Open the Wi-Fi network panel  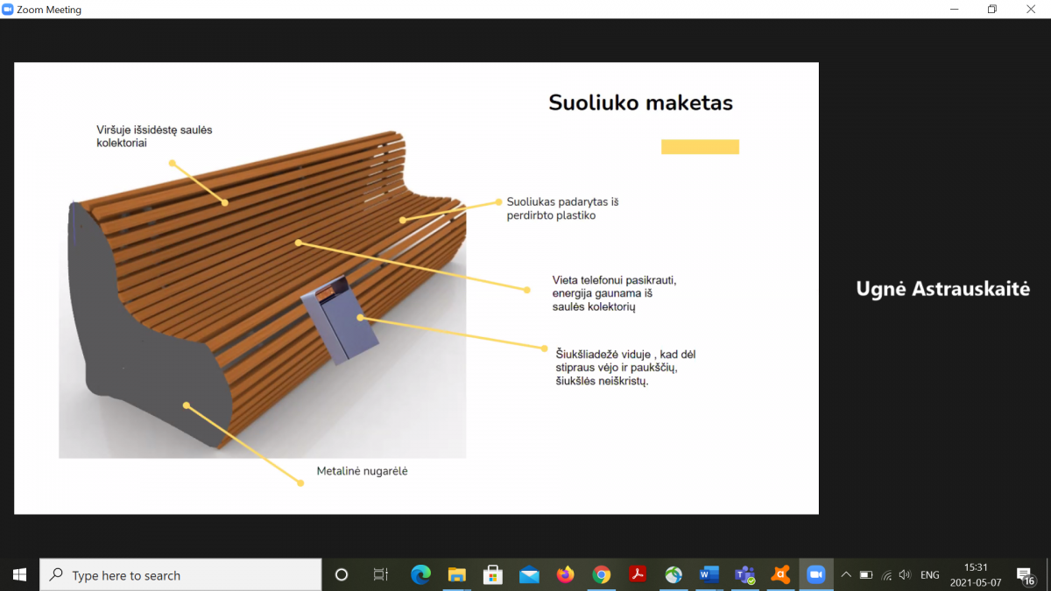click(886, 575)
